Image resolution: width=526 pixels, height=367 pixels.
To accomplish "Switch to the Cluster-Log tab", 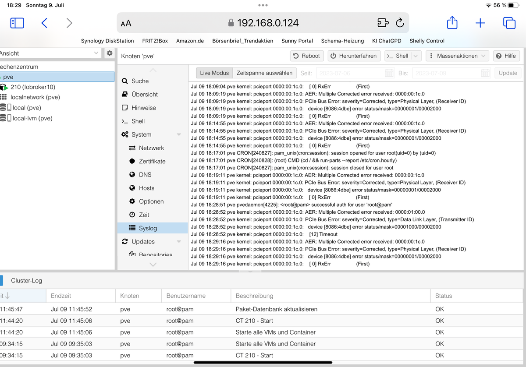I will 27,280.
